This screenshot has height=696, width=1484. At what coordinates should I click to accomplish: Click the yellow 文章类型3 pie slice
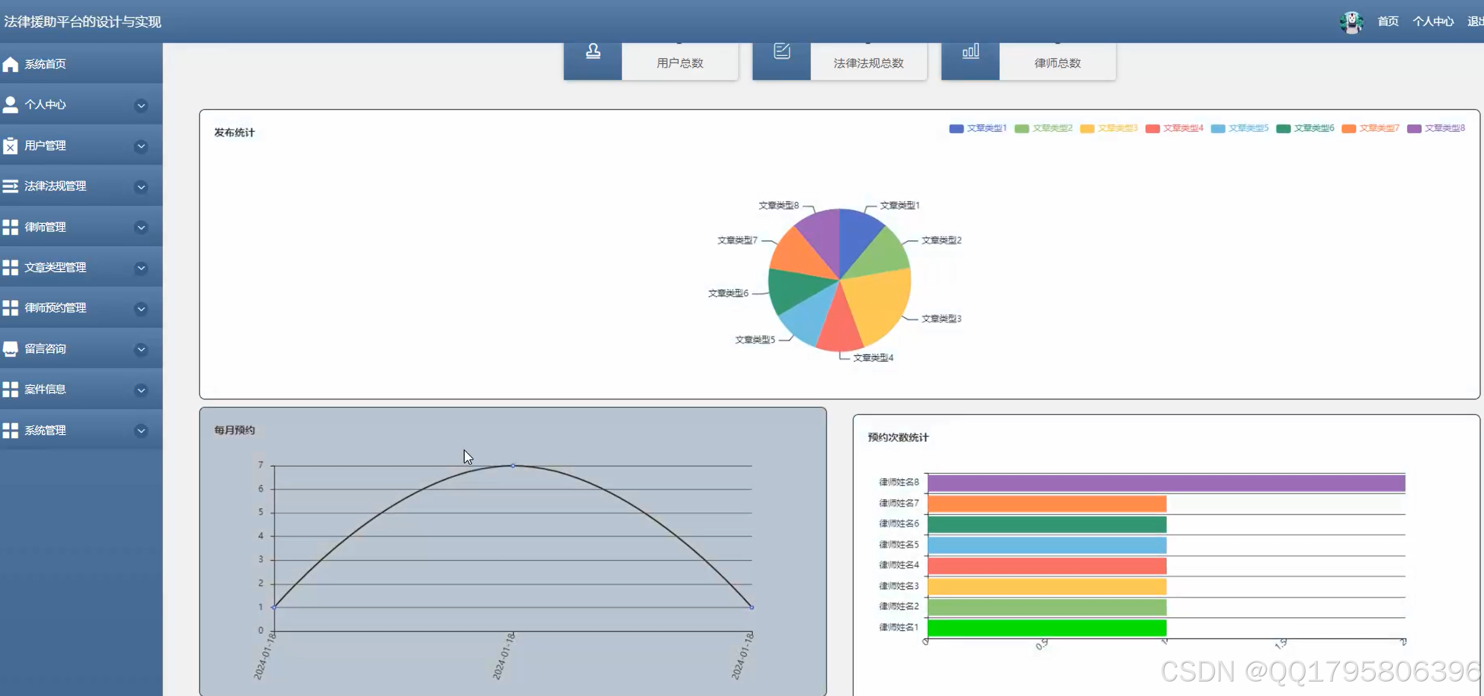[878, 303]
